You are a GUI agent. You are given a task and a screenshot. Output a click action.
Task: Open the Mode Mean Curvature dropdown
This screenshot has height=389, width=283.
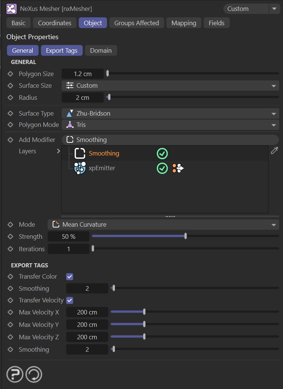click(163, 224)
